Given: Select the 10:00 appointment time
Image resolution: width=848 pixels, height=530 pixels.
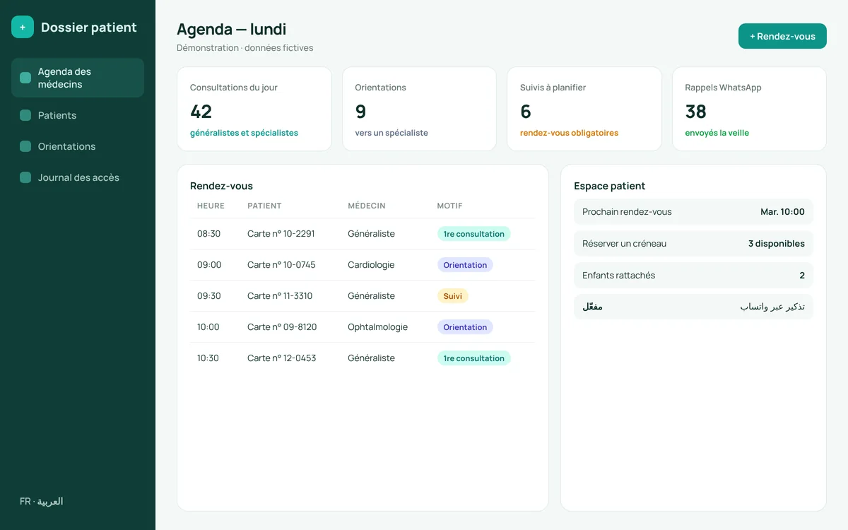Looking at the screenshot, I should (x=208, y=327).
